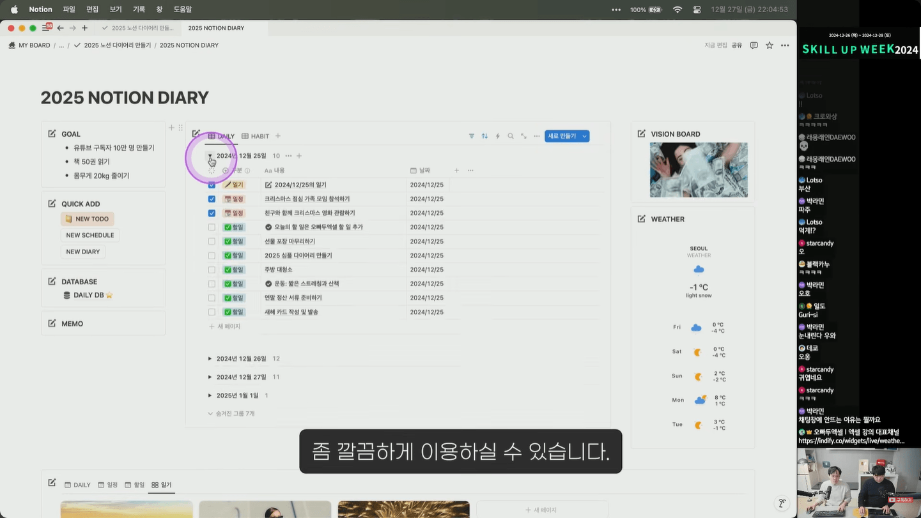Go to MY BOARD breadcrumb
921x518 pixels.
pos(29,45)
